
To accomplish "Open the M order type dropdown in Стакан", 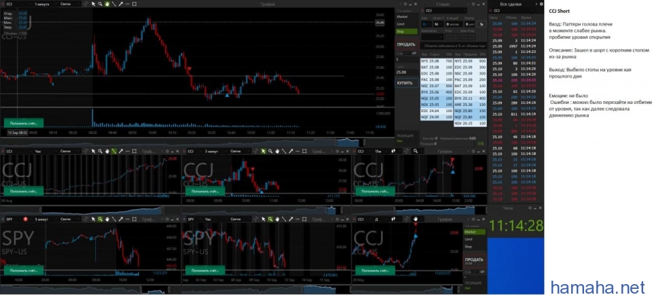I will (437, 24).
